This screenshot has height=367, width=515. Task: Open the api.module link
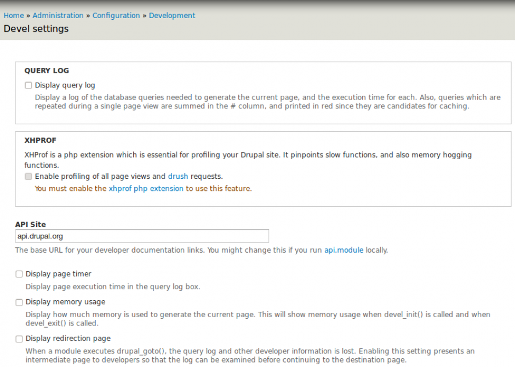click(344, 250)
